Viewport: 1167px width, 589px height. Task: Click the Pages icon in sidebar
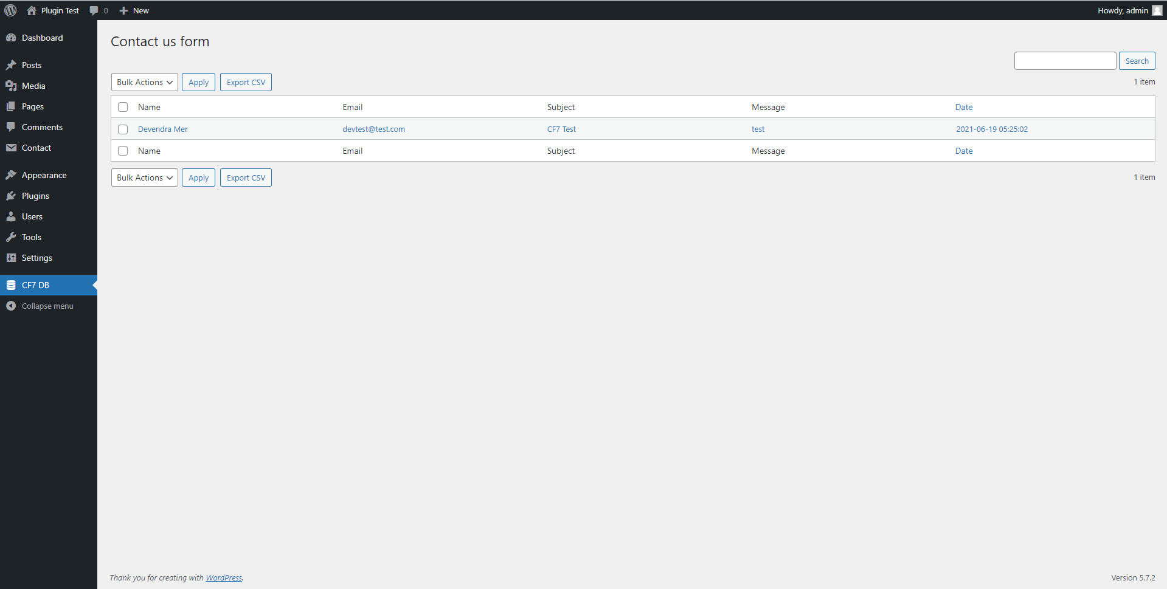(11, 106)
